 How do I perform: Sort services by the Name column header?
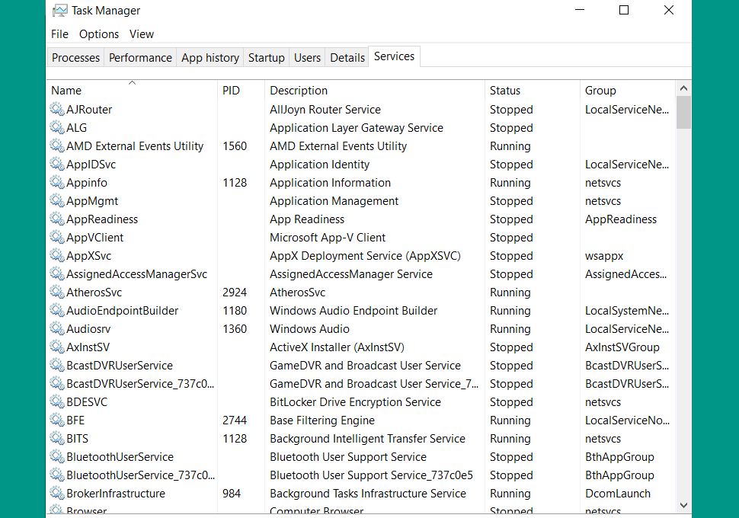pyautogui.click(x=132, y=90)
